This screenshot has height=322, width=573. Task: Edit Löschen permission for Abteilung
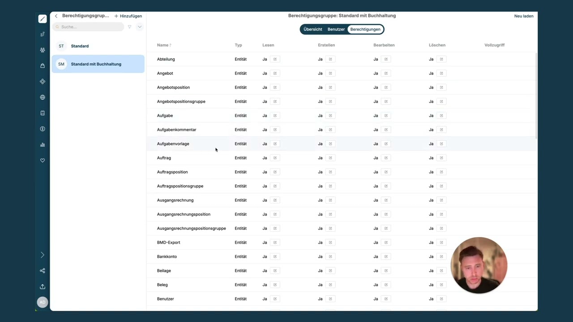pos(441,59)
